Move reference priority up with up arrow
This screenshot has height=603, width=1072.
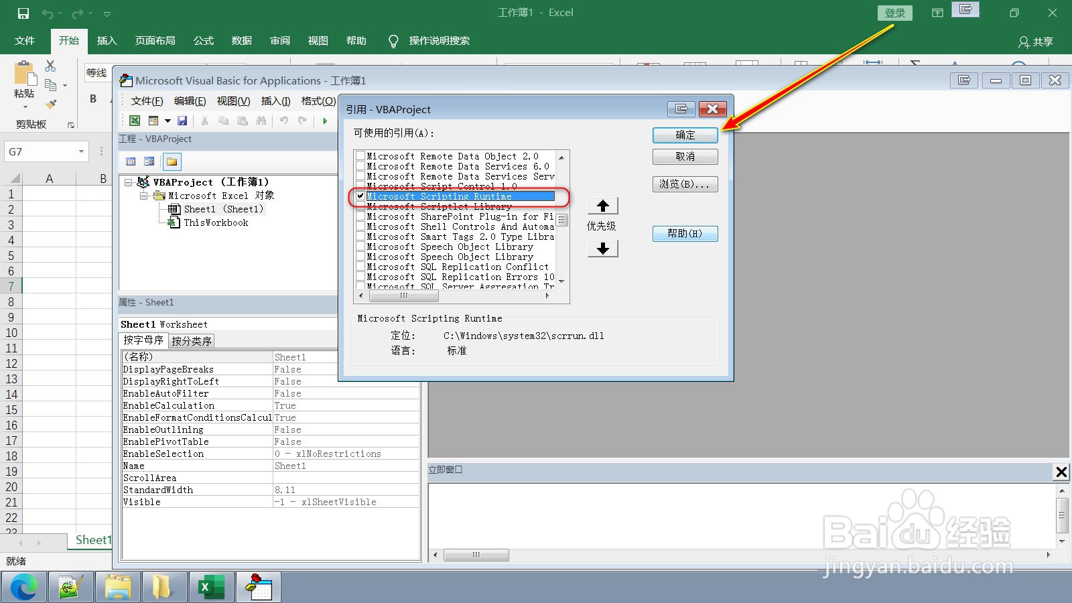click(x=603, y=206)
